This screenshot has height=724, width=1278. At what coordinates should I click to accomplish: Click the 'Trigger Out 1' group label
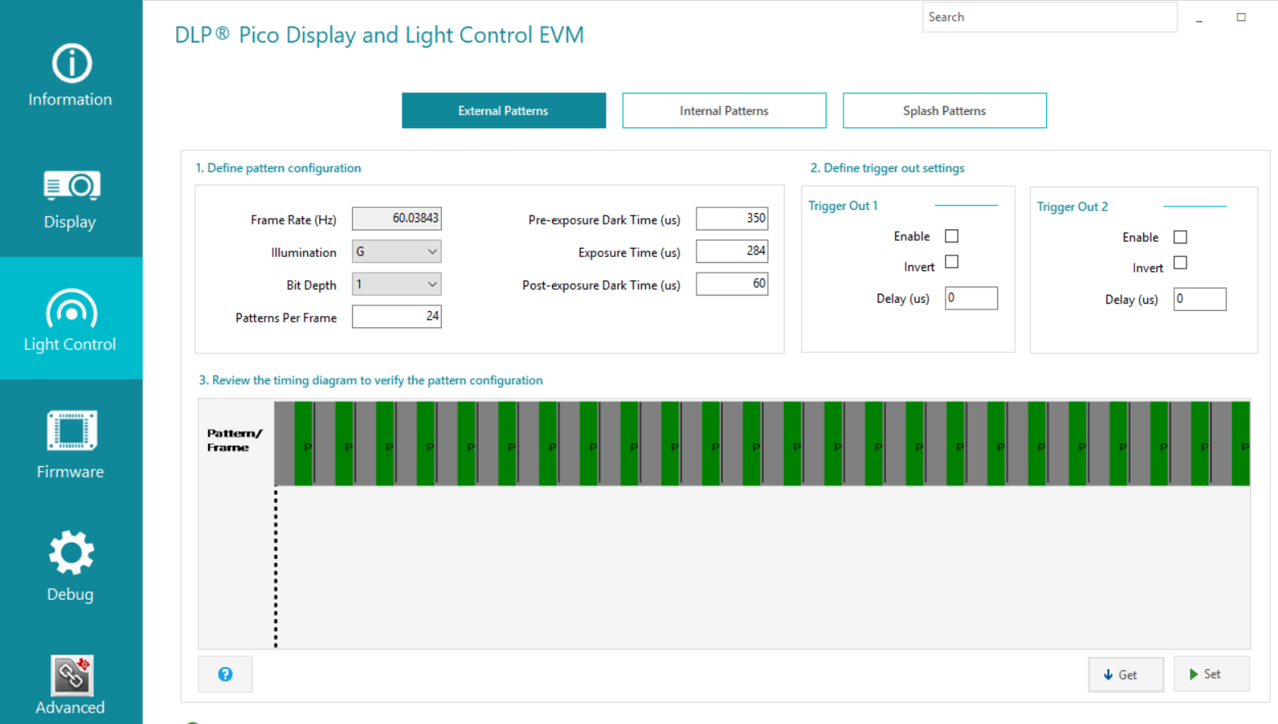pyautogui.click(x=843, y=206)
